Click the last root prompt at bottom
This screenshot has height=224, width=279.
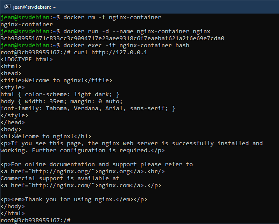pos(35,220)
